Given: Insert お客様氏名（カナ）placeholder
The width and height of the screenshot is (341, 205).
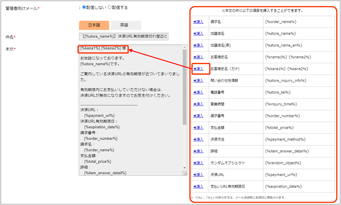Looking at the screenshot, I should pyautogui.click(x=198, y=69).
